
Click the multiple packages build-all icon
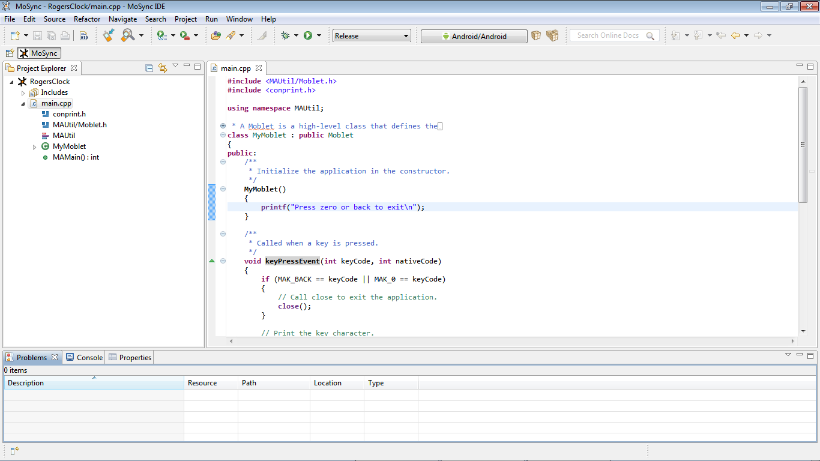point(552,36)
